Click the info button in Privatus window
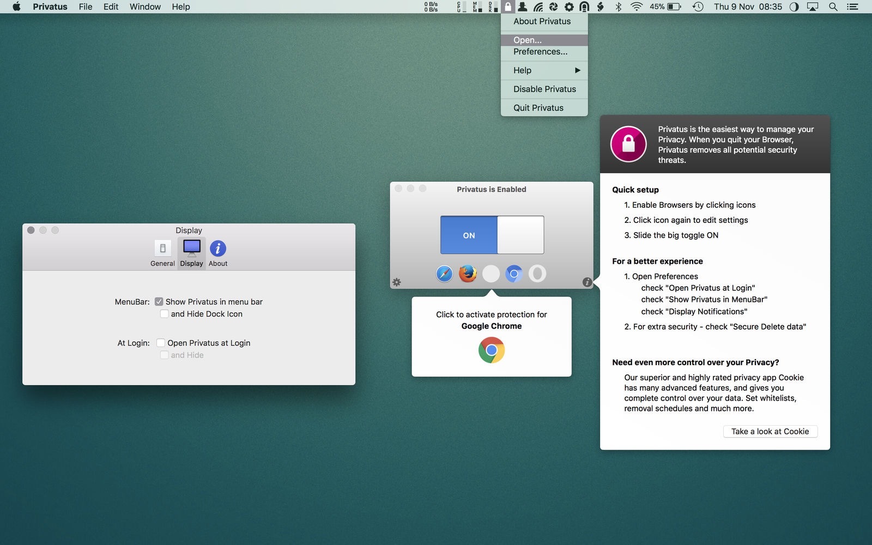This screenshot has height=545, width=872. click(x=587, y=282)
